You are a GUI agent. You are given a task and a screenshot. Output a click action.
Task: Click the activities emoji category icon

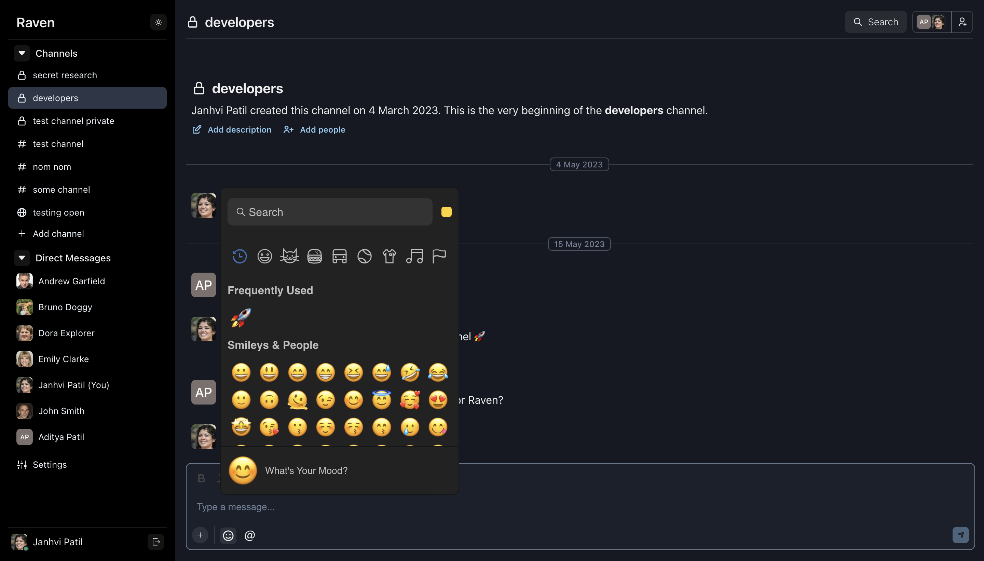click(x=364, y=255)
